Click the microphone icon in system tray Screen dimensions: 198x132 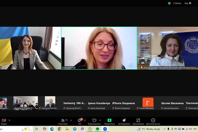[168, 129]
